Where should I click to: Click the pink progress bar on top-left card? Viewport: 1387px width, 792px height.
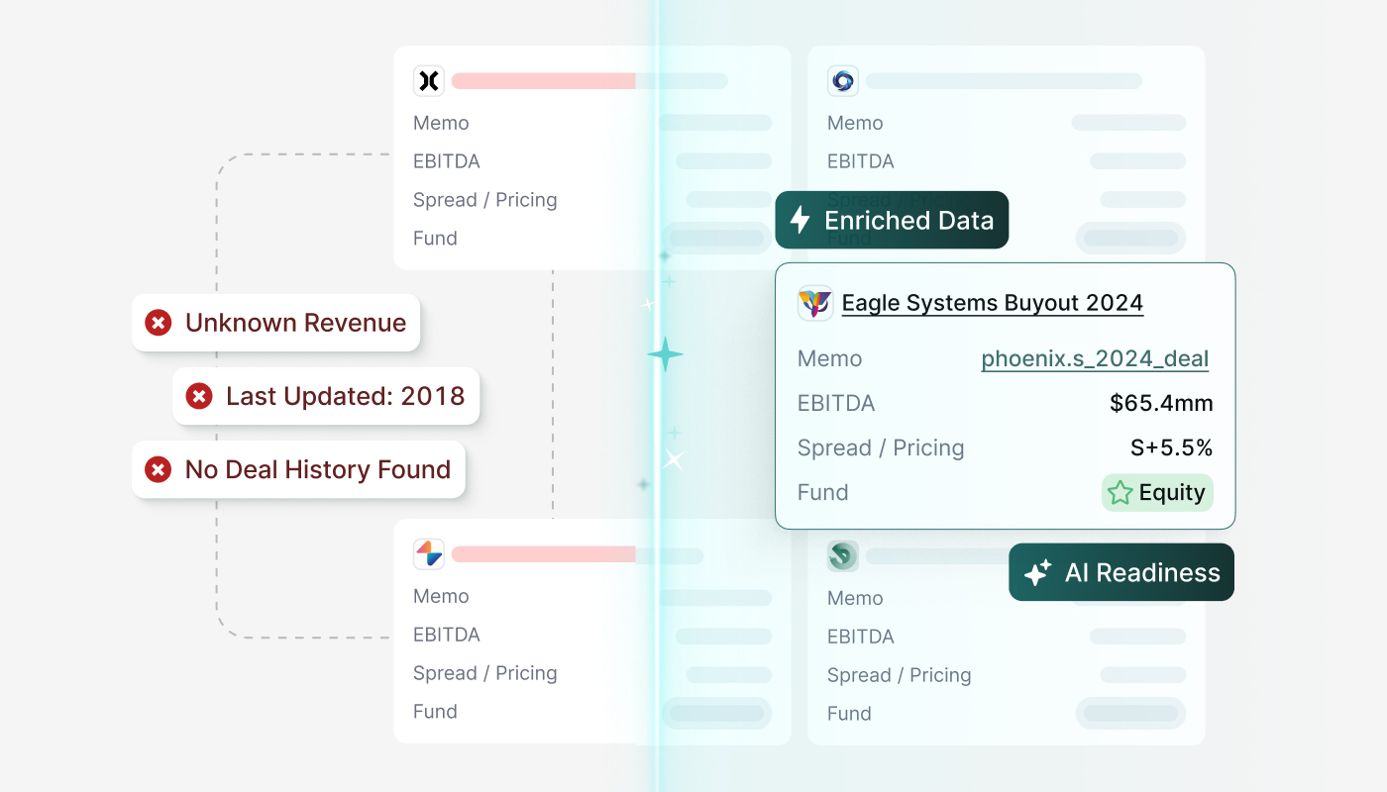[545, 80]
